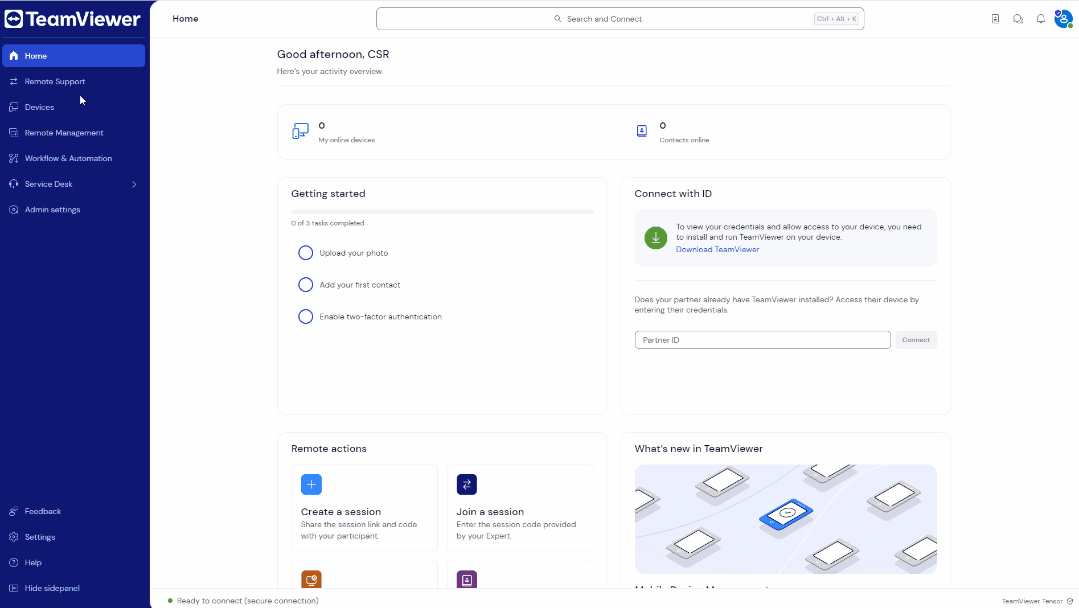Screen dimensions: 1079x608
Task: Click the Connect button
Action: pyautogui.click(x=916, y=340)
